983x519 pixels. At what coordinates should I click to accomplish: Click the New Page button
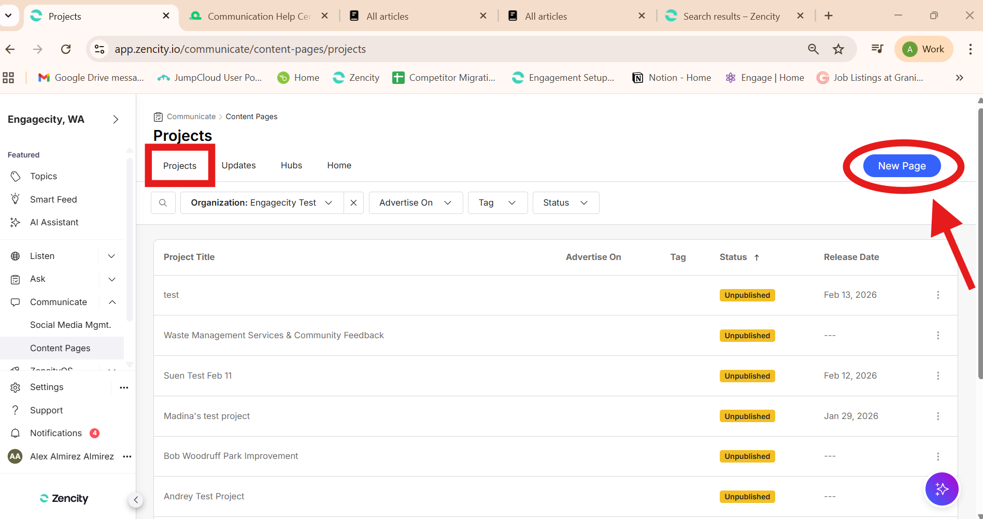[901, 166]
